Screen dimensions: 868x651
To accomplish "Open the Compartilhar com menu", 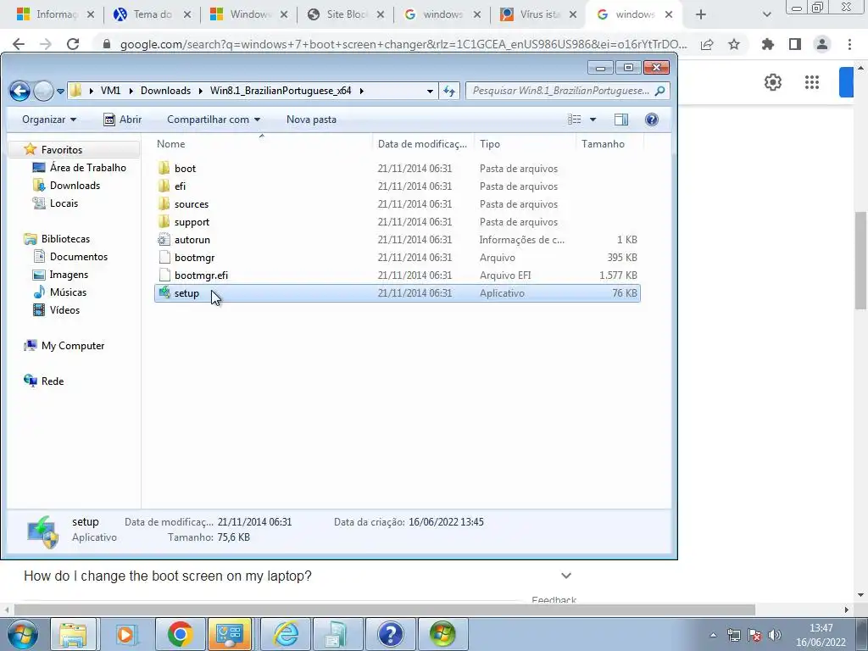I will [x=213, y=120].
